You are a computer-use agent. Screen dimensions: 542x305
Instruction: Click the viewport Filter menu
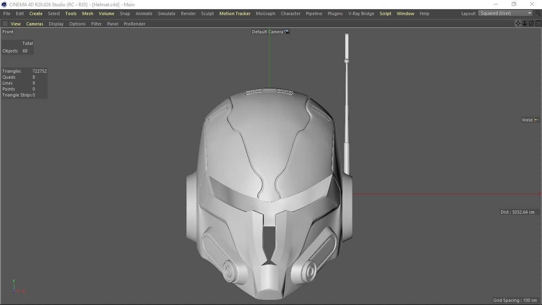coord(96,24)
